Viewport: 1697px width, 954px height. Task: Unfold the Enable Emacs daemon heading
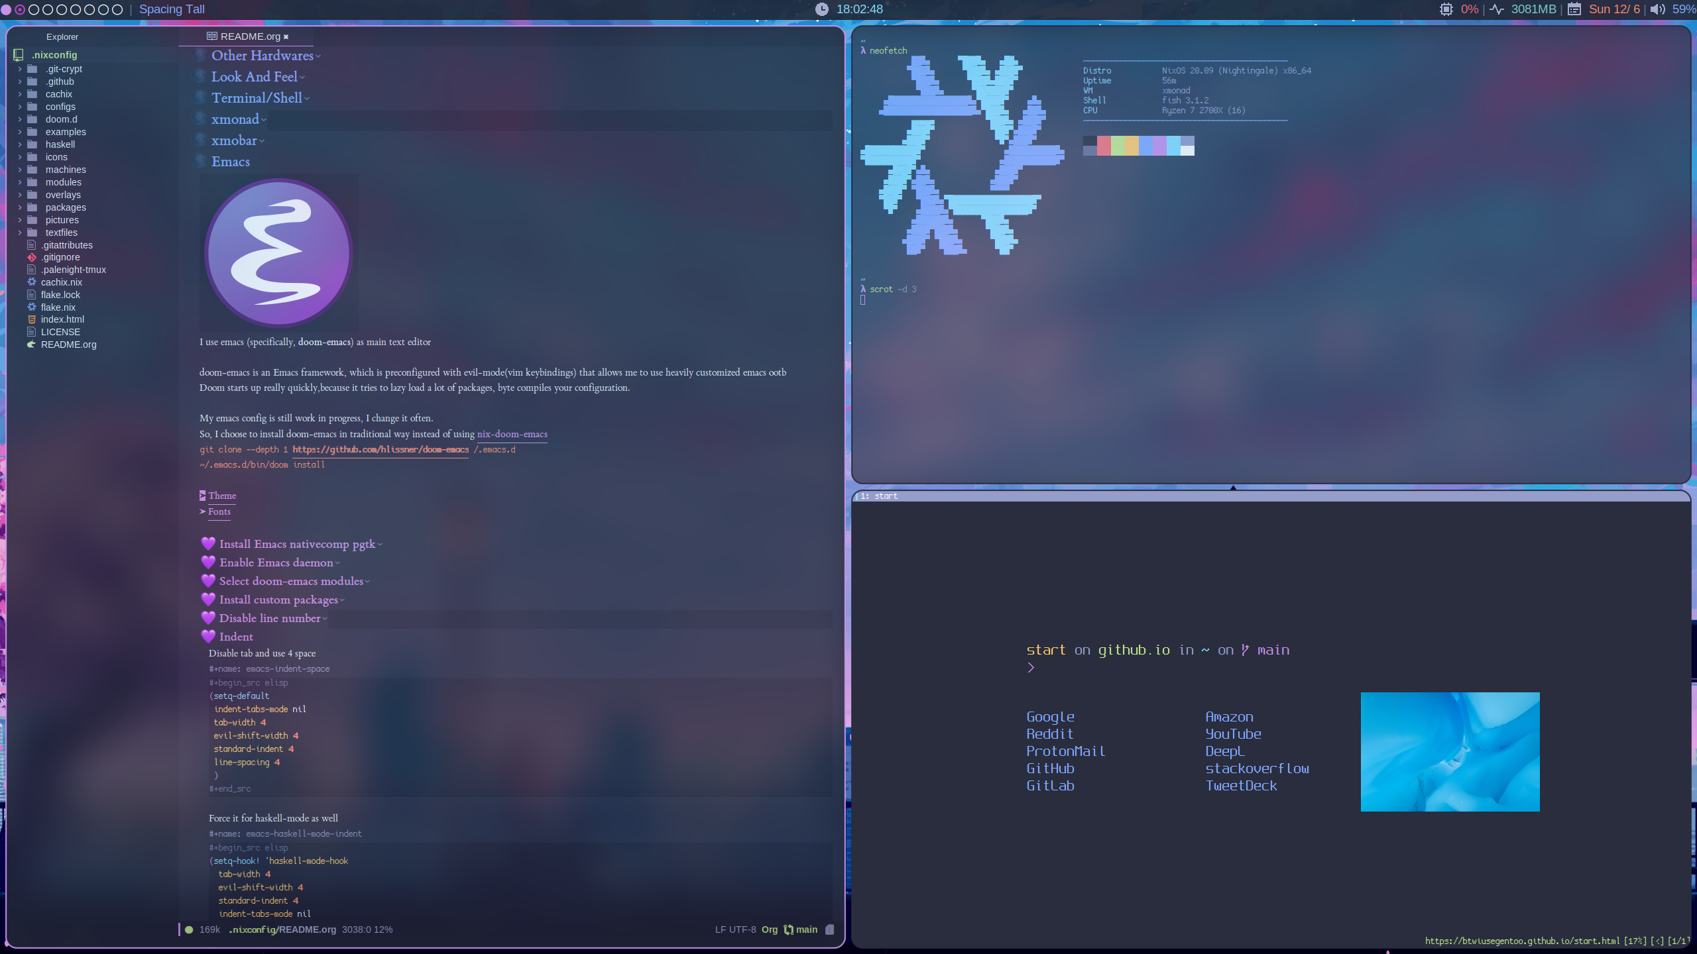coord(276,562)
